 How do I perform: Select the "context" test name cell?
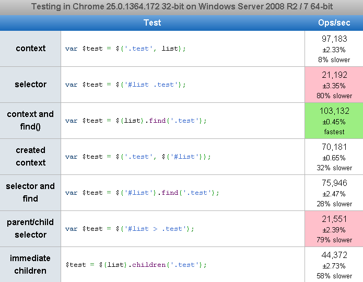30,49
